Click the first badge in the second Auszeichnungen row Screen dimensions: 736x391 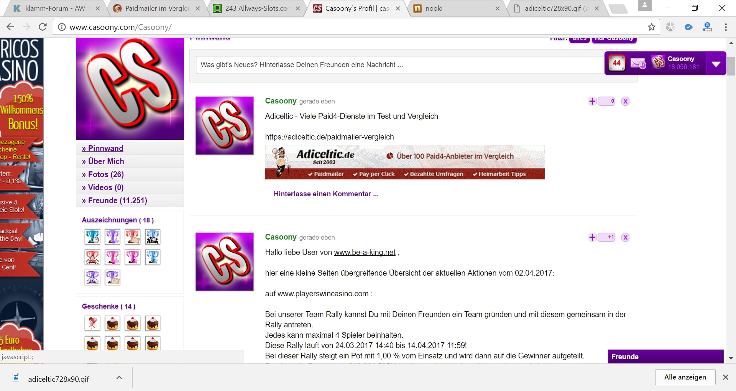(92, 257)
